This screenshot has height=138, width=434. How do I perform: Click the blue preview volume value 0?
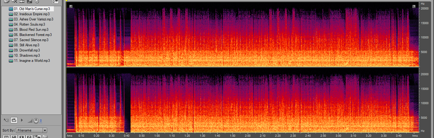40,121
